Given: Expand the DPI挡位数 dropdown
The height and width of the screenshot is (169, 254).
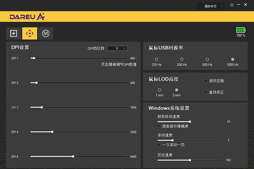Looking at the screenshot, I should pyautogui.click(x=117, y=48).
